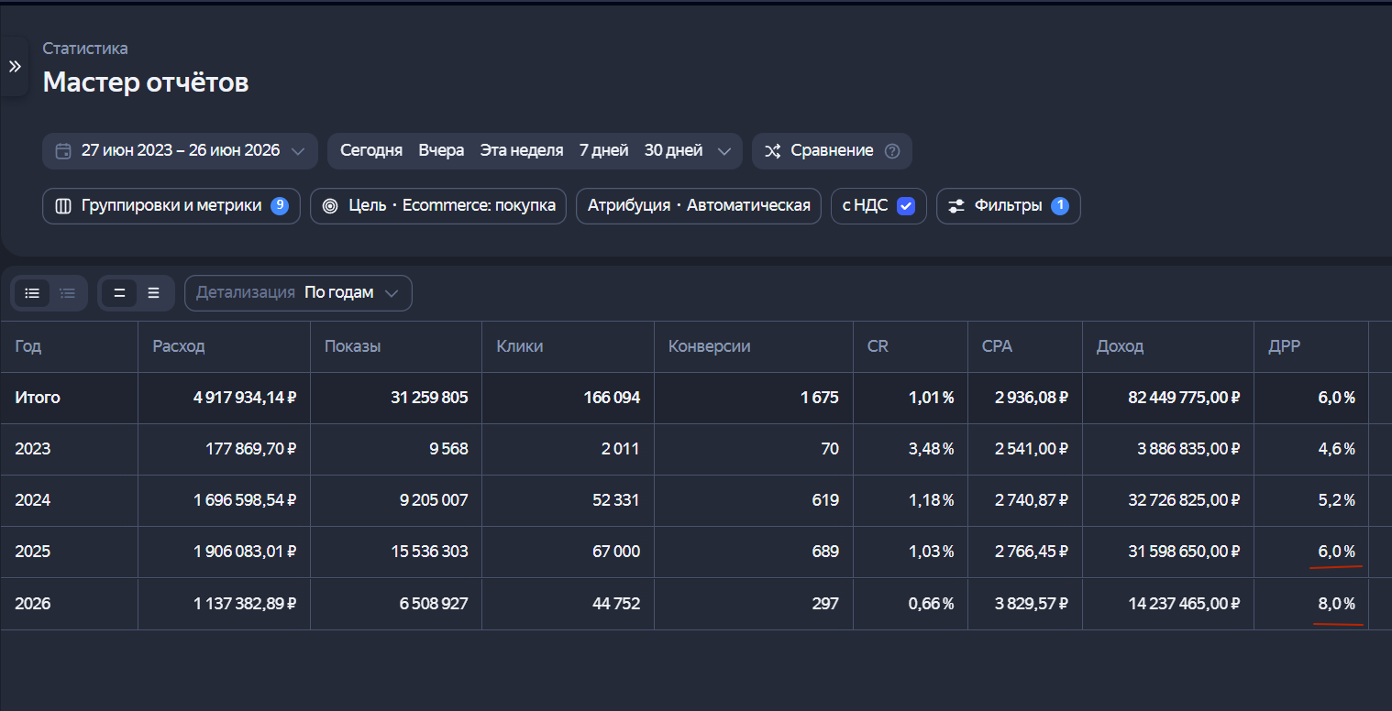The height and width of the screenshot is (711, 1392).
Task: Select compact row density icon
Action: [x=119, y=293]
